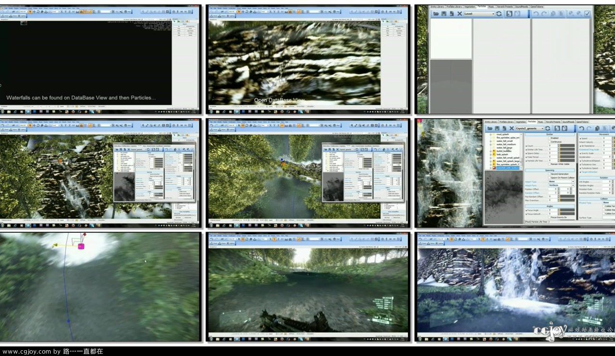The height and width of the screenshot is (356, 615).
Task: Click Paste icon in middle-right Particles editor
Action: pos(605,128)
